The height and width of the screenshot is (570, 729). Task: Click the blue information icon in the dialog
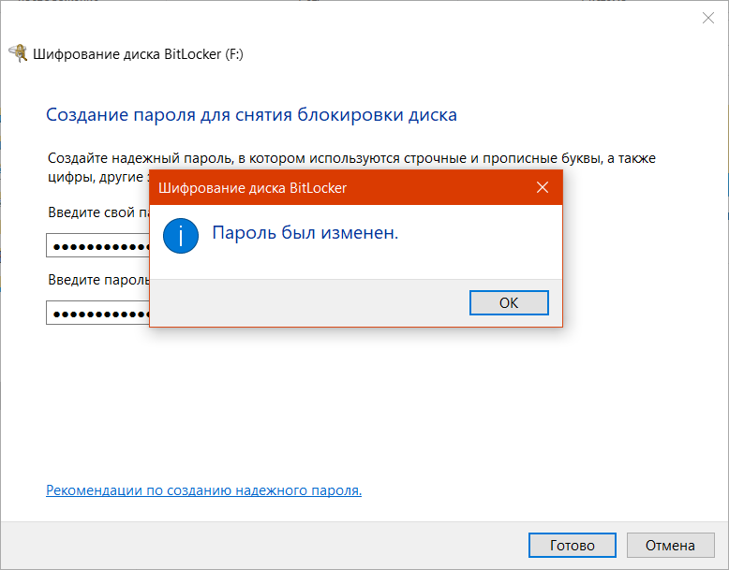click(x=181, y=234)
